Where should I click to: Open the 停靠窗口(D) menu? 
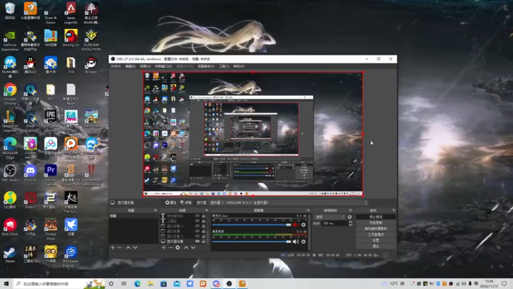(x=164, y=66)
